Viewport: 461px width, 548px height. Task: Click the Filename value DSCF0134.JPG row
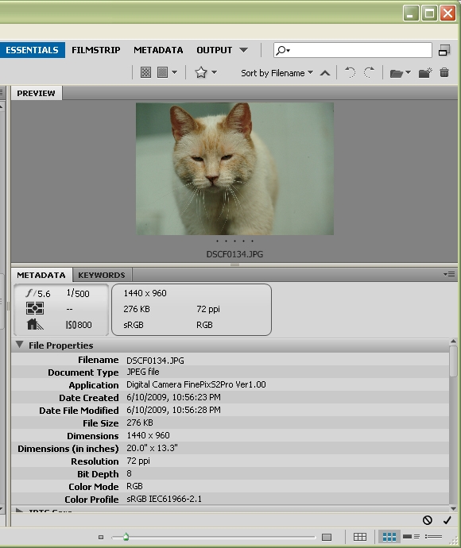pos(155,361)
